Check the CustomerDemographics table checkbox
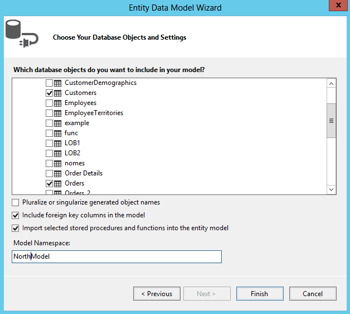Screen dimensions: 350x314 (x=50, y=83)
